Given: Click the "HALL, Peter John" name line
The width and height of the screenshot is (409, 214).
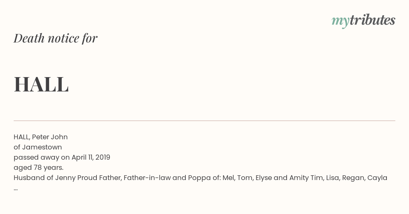Looking at the screenshot, I should point(41,137).
